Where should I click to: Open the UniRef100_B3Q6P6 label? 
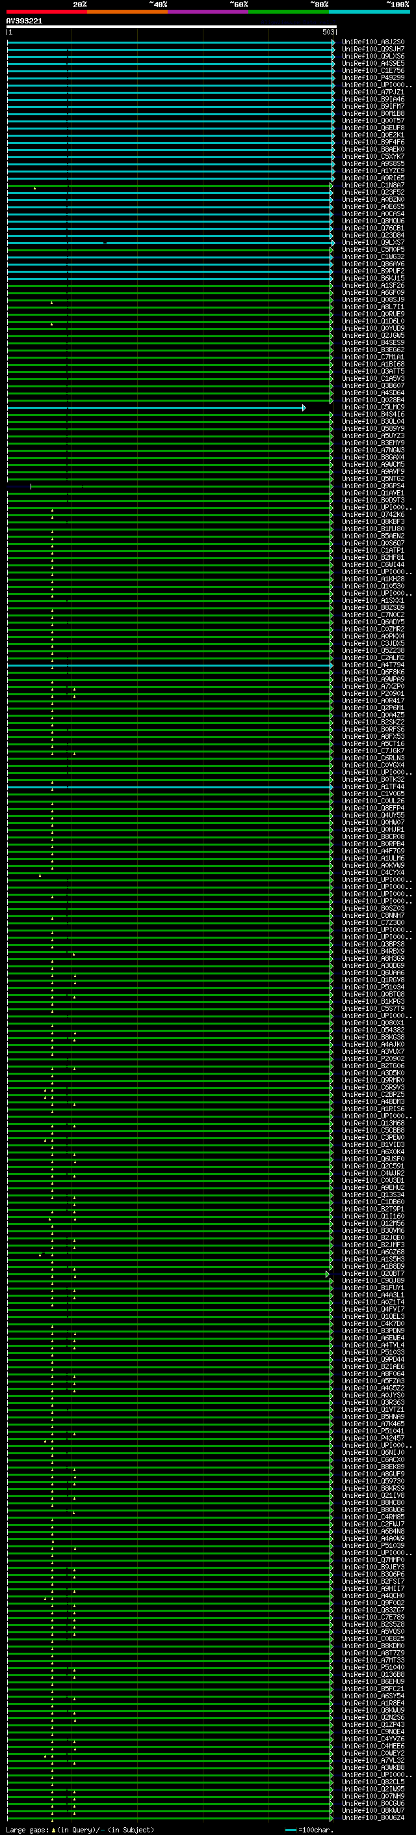tap(372, 1574)
